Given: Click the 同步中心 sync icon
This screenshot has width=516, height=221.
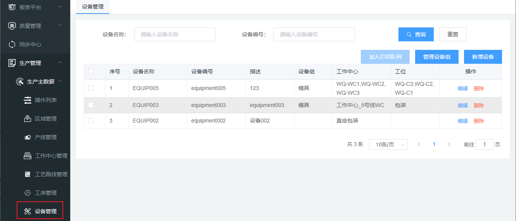Looking at the screenshot, I should (x=12, y=44).
